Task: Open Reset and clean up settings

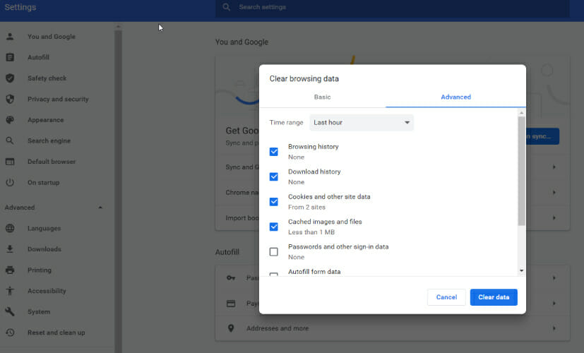Action: click(x=56, y=333)
